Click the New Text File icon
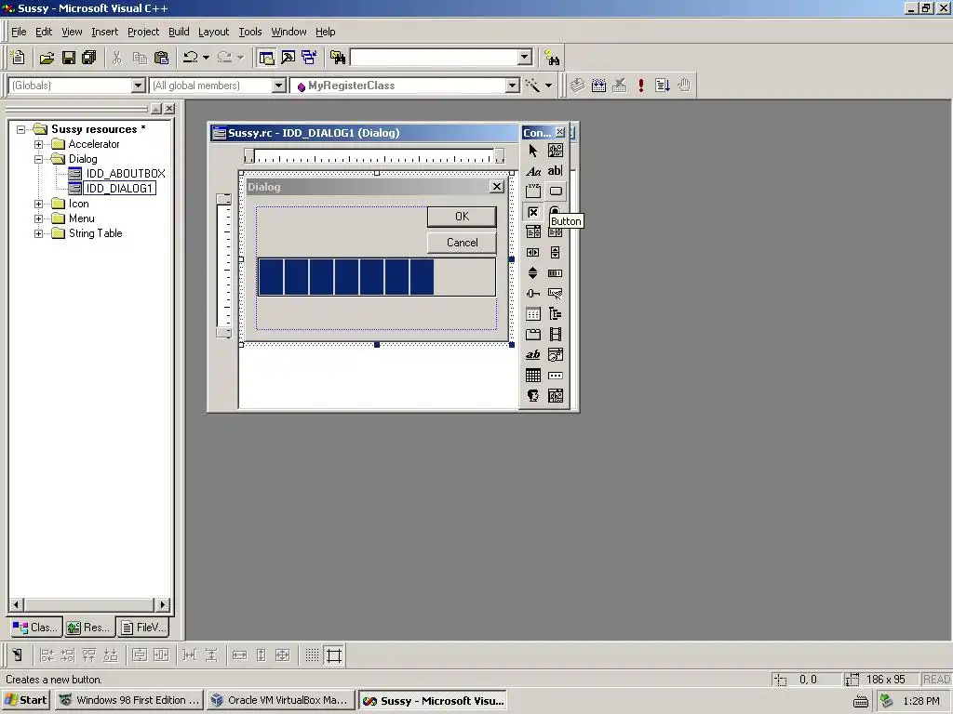This screenshot has height=714, width=953. [x=19, y=58]
